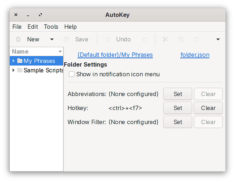Select the My Phrases folder icon
The height and width of the screenshot is (182, 235).
(x=20, y=61)
